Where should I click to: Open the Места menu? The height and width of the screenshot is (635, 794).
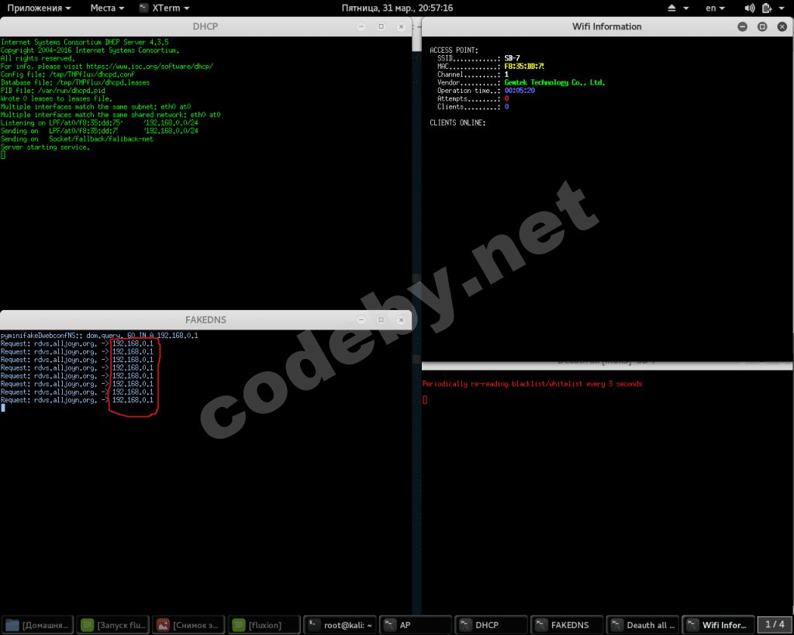[x=107, y=8]
